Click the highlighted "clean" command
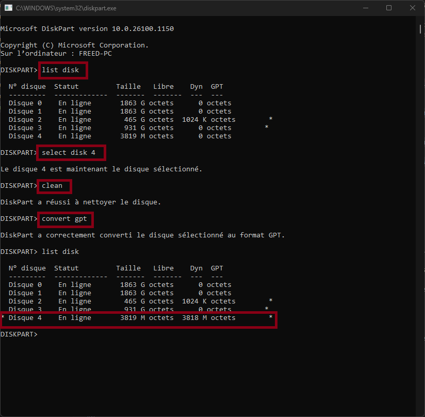Viewport: 425px width, 417px height. tap(53, 186)
